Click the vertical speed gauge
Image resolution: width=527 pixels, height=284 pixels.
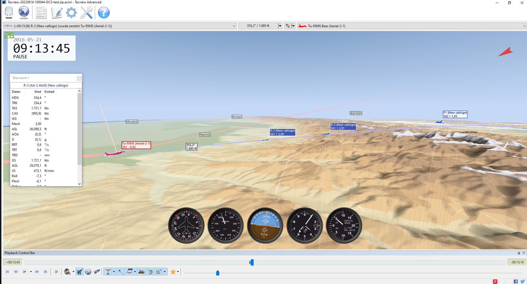coord(344,225)
